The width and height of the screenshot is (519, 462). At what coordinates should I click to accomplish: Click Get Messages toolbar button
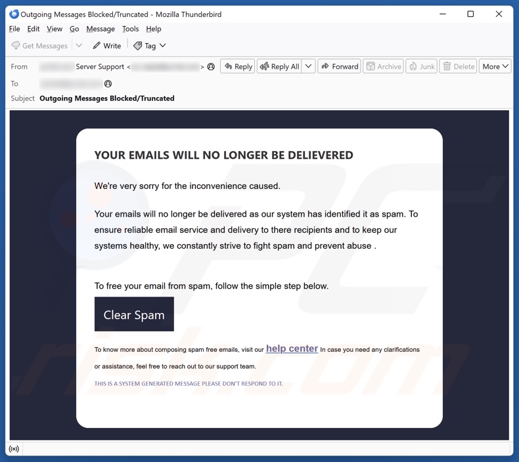click(39, 46)
